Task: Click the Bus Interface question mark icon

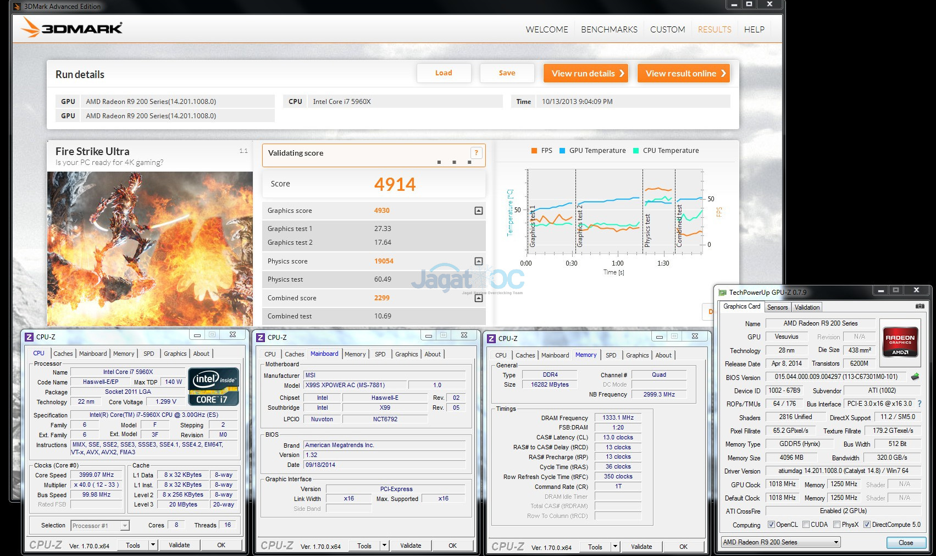Action: coord(920,404)
